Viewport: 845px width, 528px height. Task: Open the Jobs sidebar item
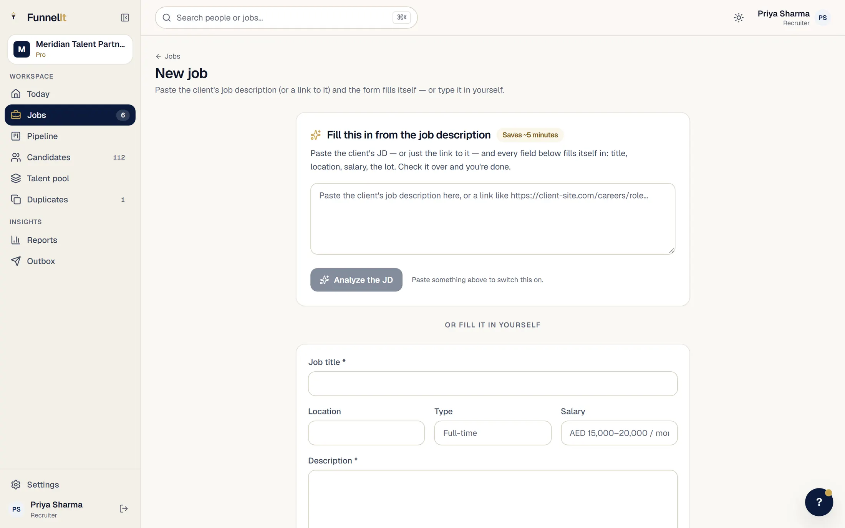70,115
